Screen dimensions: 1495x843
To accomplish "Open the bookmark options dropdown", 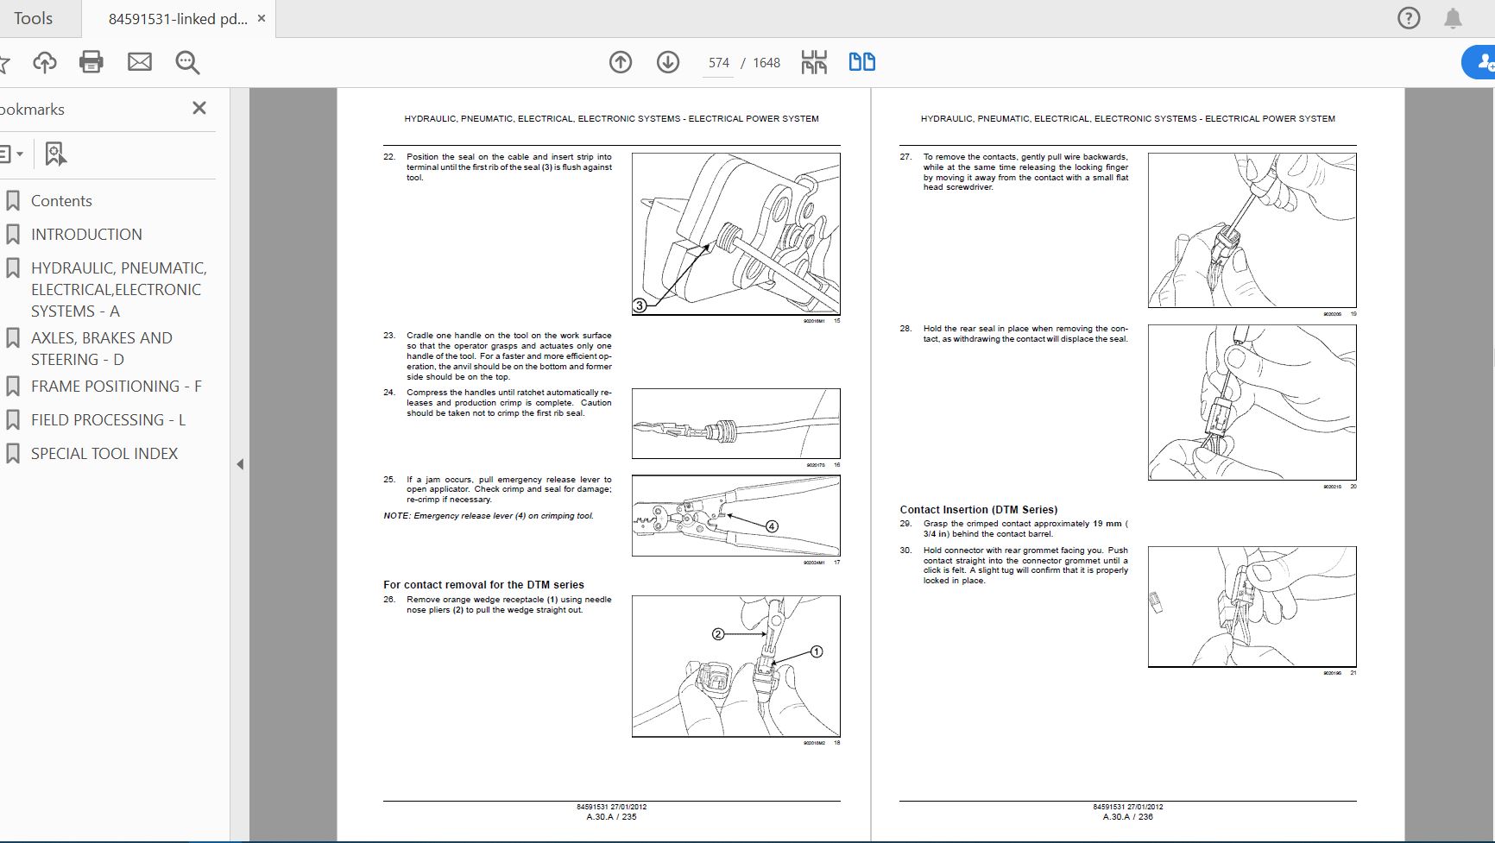I will [x=13, y=154].
